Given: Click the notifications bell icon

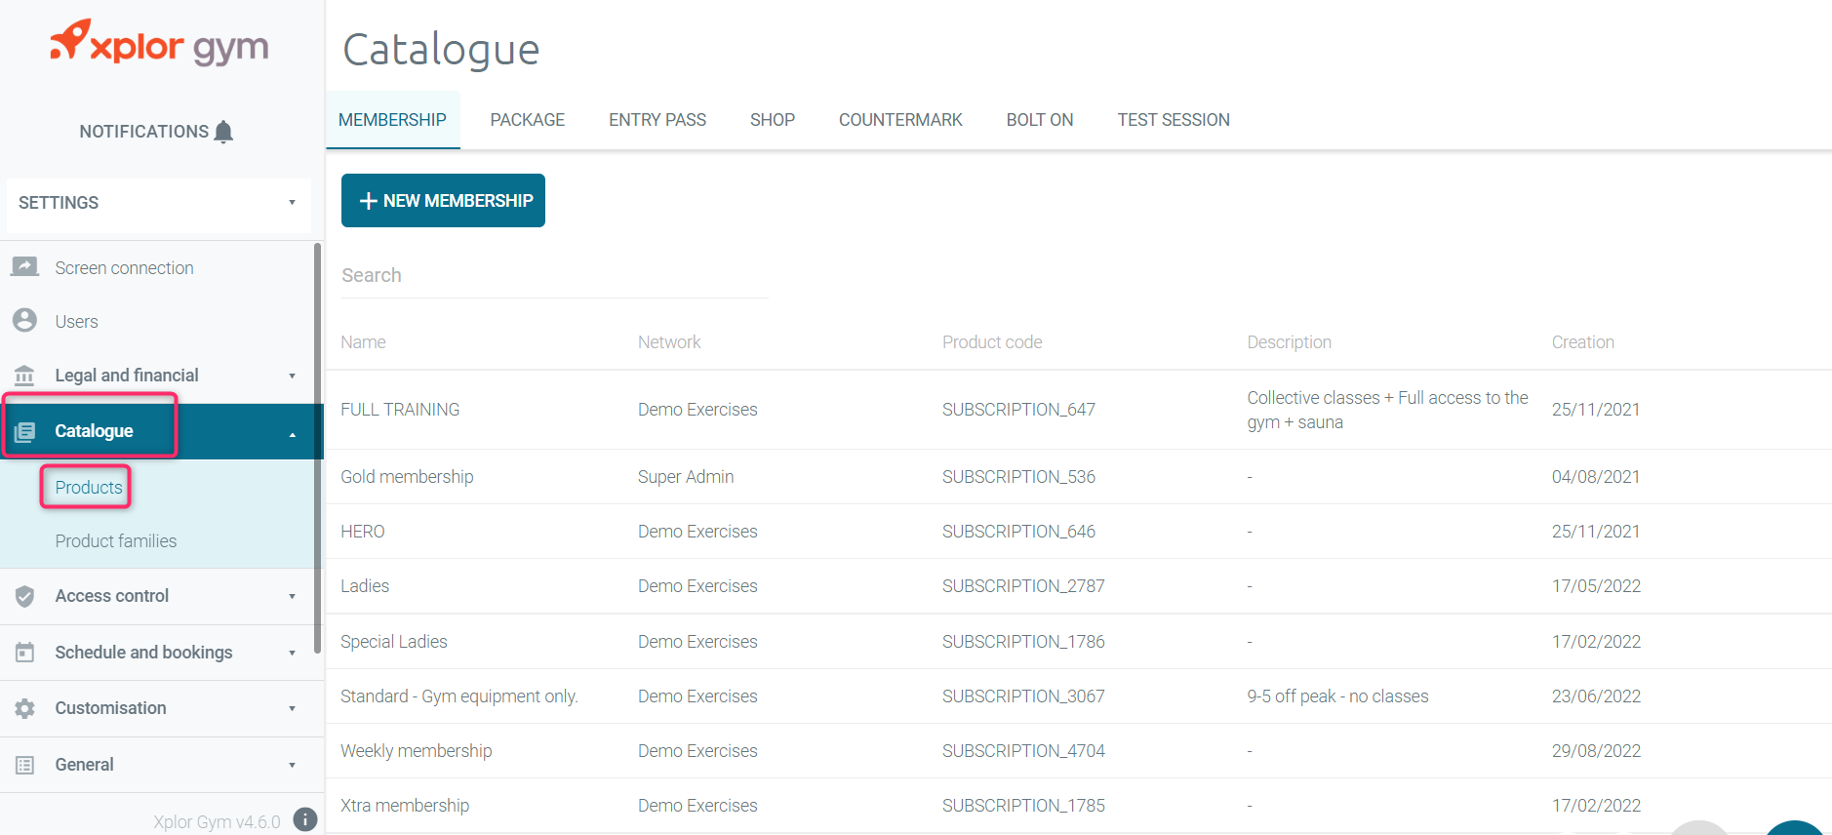Looking at the screenshot, I should [223, 132].
